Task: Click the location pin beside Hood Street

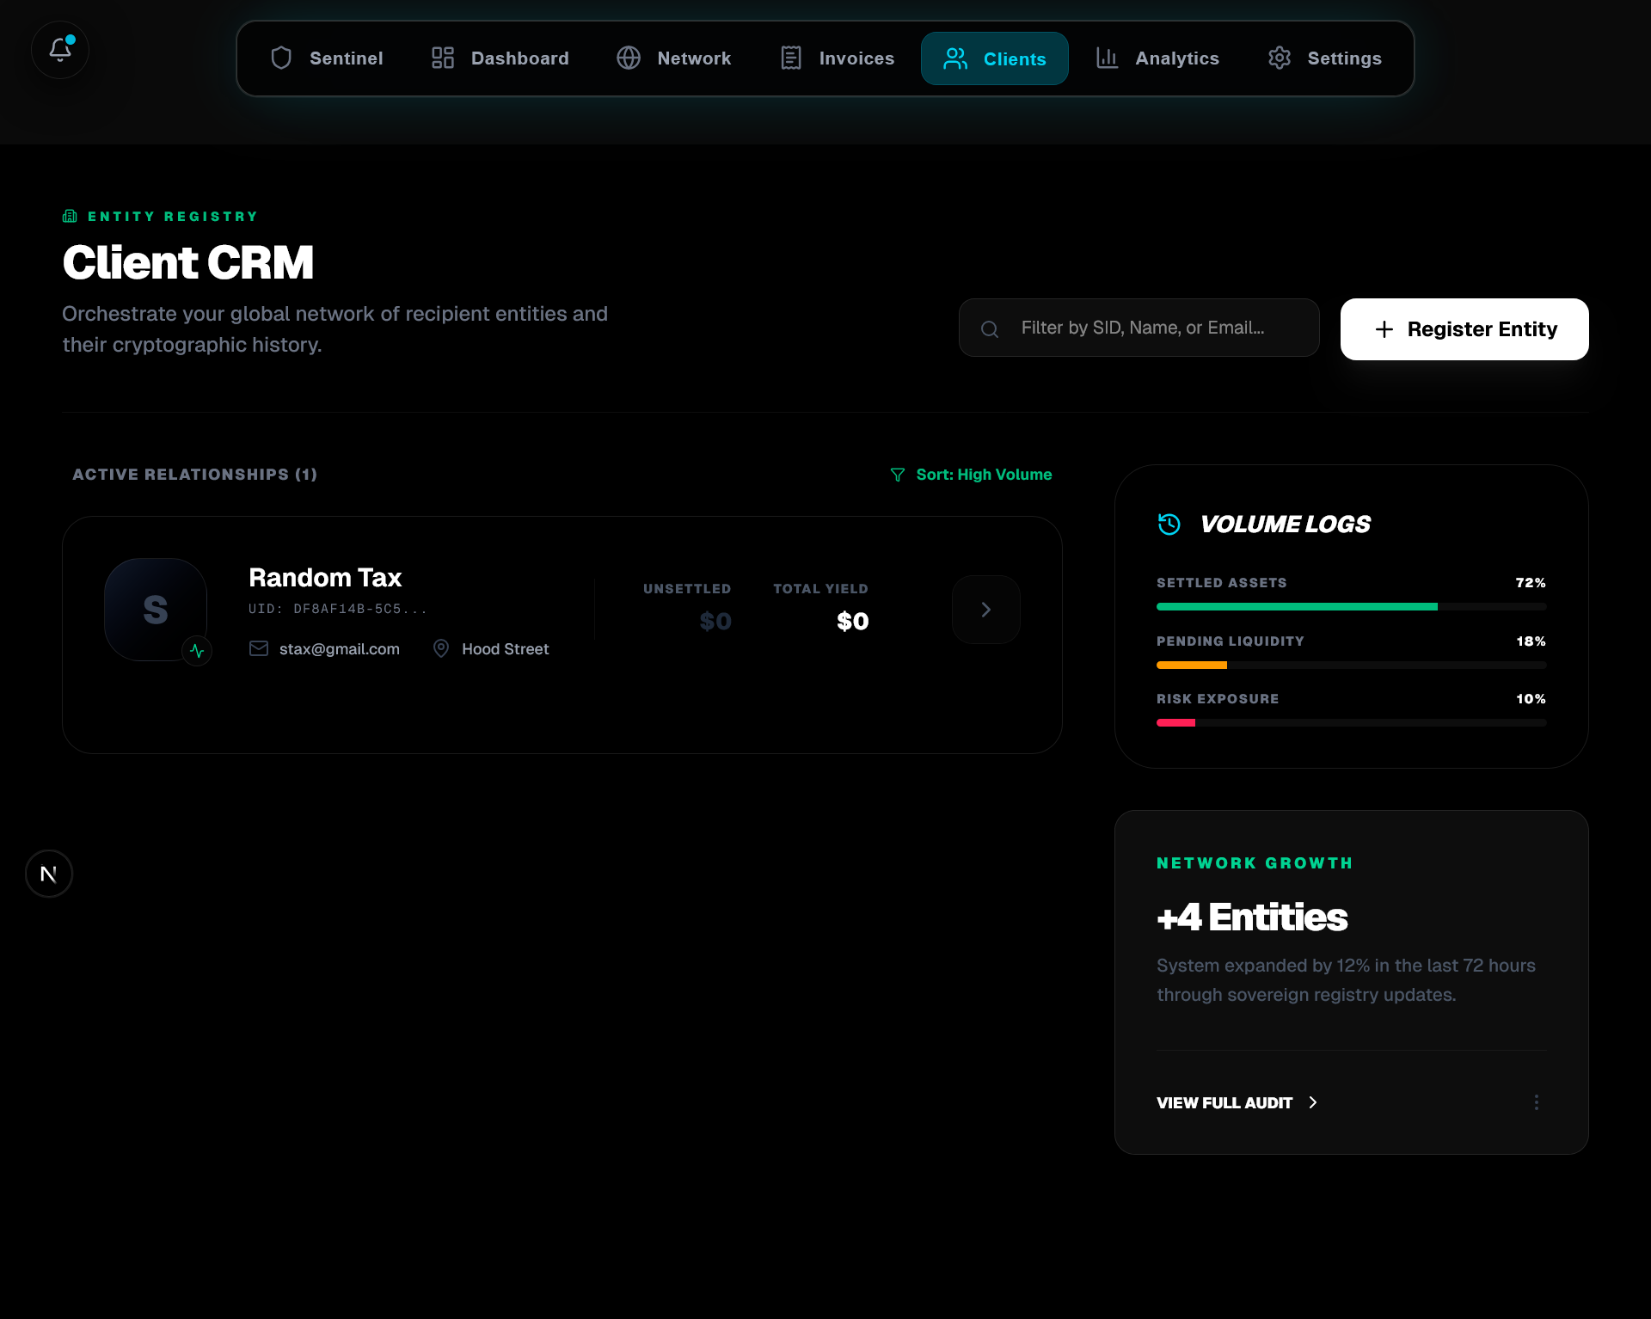Action: point(441,648)
